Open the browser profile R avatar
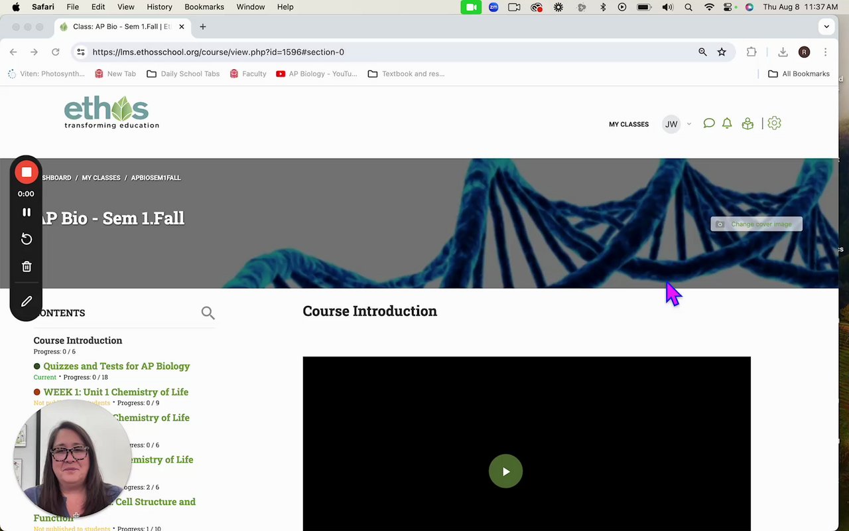849x531 pixels. coord(804,52)
